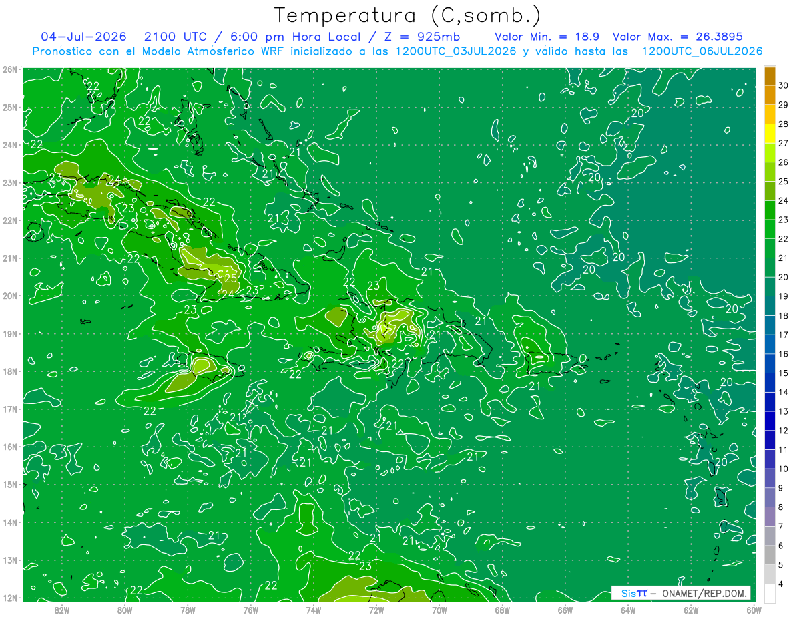This screenshot has width=801, height=619.
Task: Click the title 'Temperatura (C,somb.)'
Action: [408, 15]
